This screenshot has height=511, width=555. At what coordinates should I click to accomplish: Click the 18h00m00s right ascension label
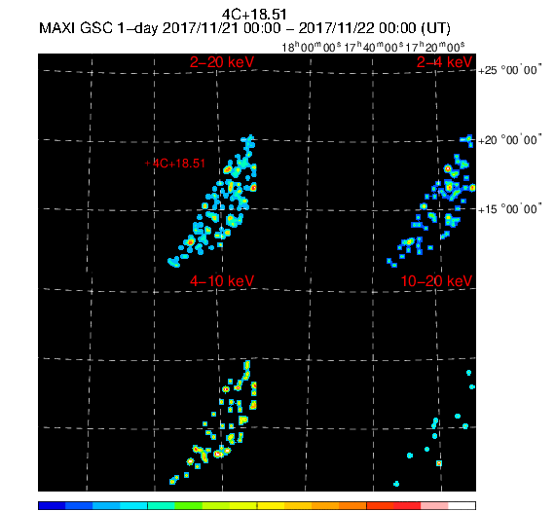click(x=312, y=47)
